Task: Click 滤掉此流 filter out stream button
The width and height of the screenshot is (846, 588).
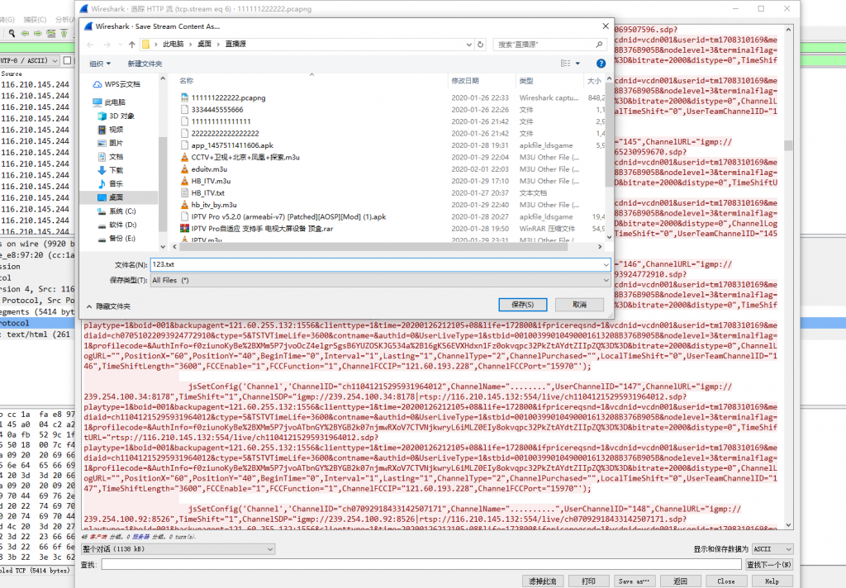Action: coord(543,581)
